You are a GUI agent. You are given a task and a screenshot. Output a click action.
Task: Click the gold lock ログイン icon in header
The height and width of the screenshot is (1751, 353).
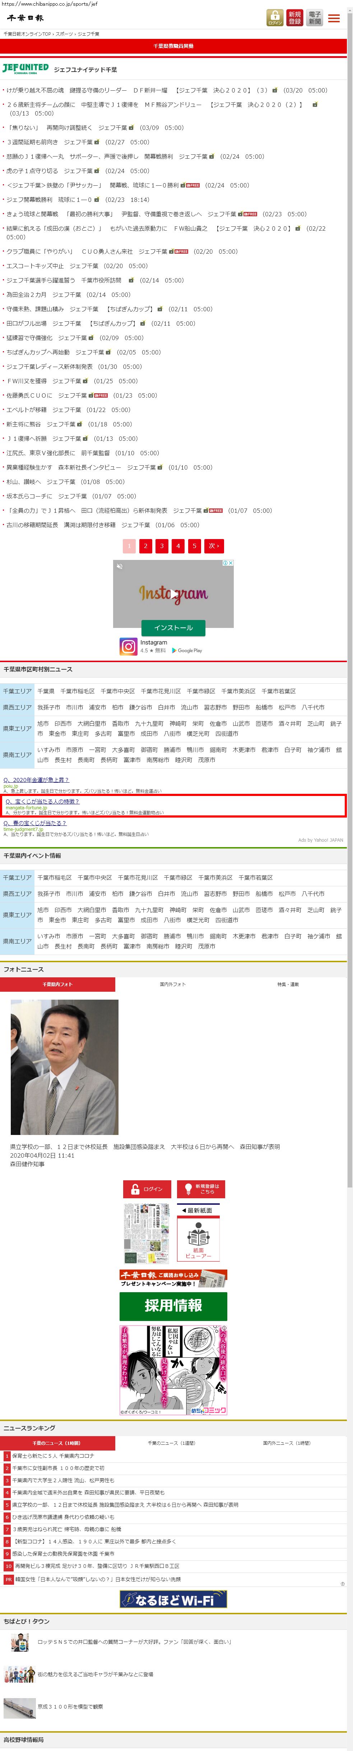(275, 18)
